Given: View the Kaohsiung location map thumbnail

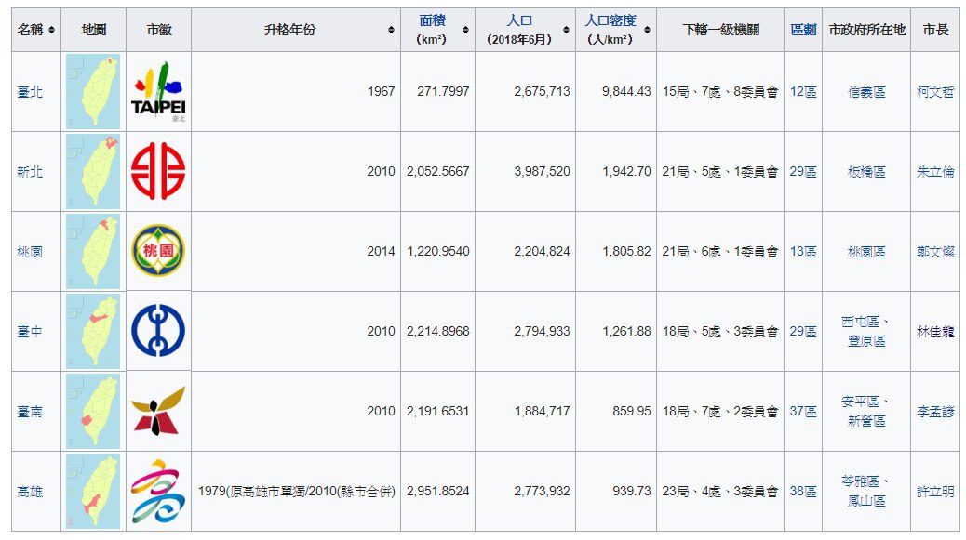Looking at the screenshot, I should [93, 492].
